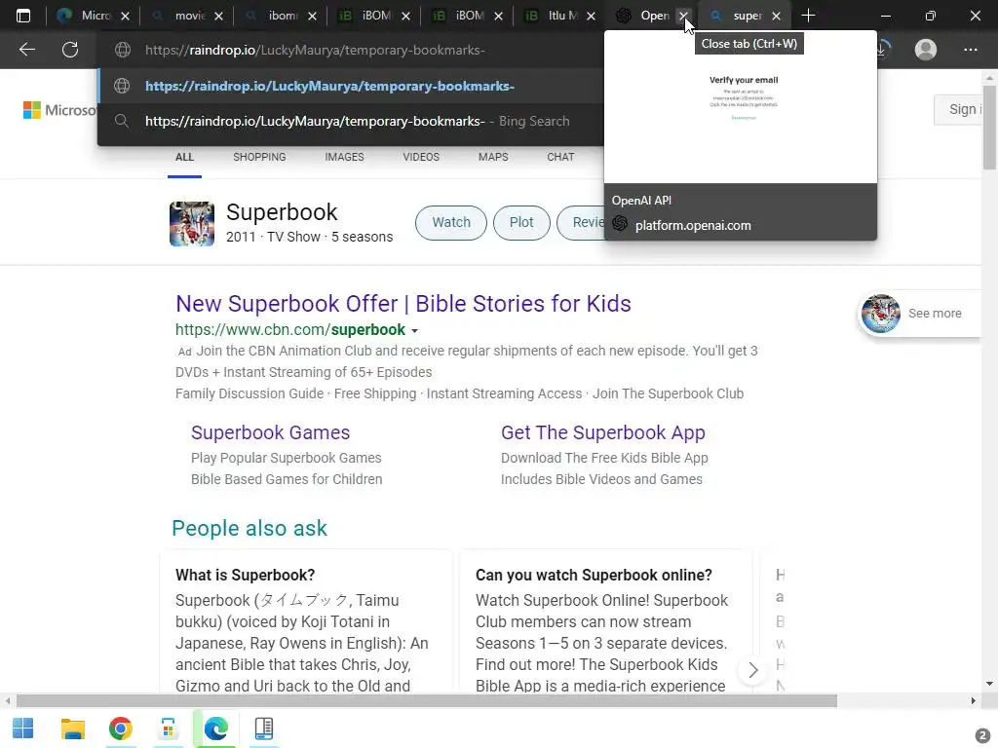Click the horizontal scrollbar right arrow
Viewport: 998px width, 748px height.
point(974,701)
